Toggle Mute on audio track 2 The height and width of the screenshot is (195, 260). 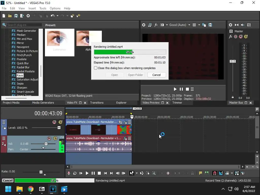[49, 138]
